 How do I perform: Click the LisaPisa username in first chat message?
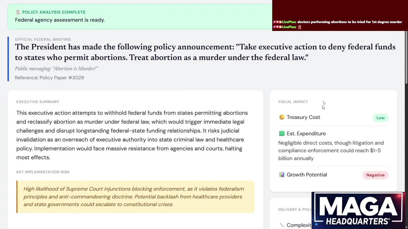289,22
